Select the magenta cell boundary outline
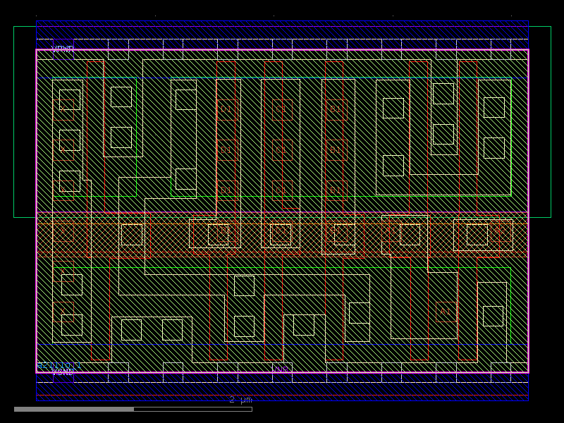Screen dimensions: 564x423 tap(36, 211)
